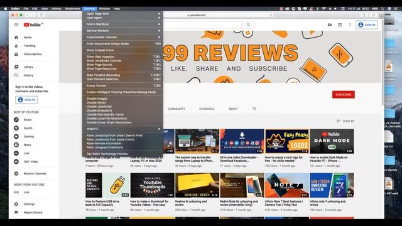Click the News icon in sidebar

click(x=16, y=145)
